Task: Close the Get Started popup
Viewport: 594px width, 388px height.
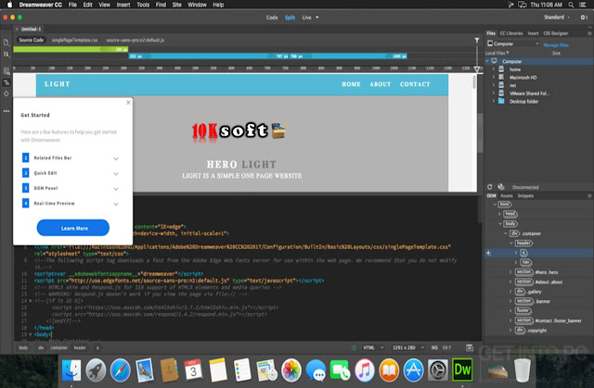Action: (x=128, y=103)
